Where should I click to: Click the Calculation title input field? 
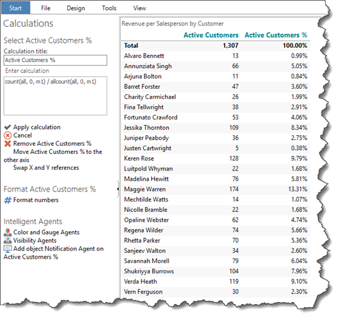(x=56, y=60)
